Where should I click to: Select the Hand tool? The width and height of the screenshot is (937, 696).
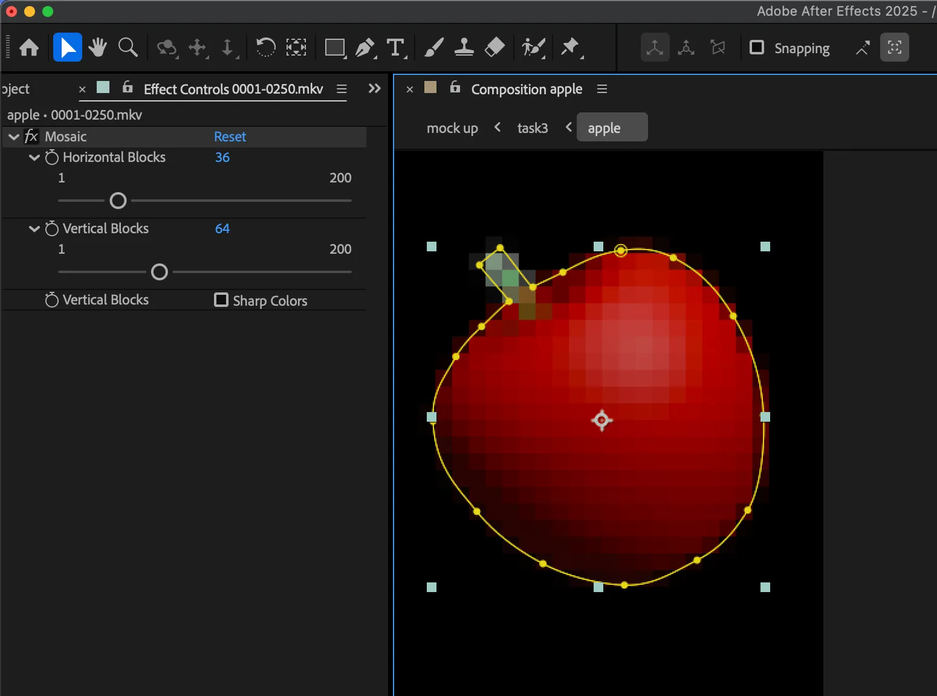click(97, 47)
